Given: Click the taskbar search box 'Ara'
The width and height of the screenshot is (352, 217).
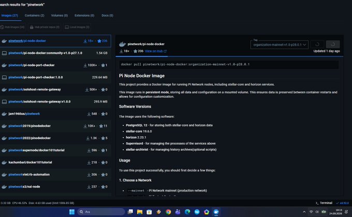Looking at the screenshot, I should coord(101,212).
